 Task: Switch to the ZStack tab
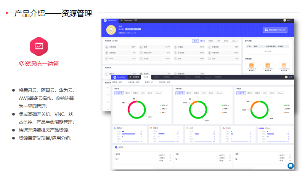[177, 77]
